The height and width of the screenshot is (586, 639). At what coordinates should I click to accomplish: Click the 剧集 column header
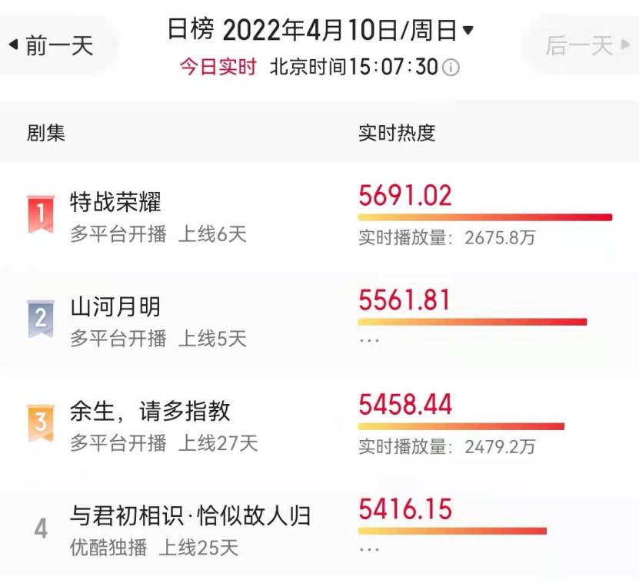coord(45,133)
